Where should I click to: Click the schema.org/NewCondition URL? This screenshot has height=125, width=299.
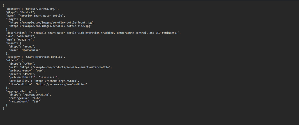pos(61,84)
